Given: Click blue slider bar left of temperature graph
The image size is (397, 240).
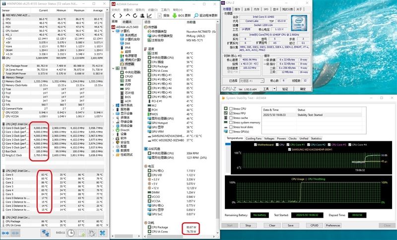Looking at the screenshot, I should (x=228, y=144).
